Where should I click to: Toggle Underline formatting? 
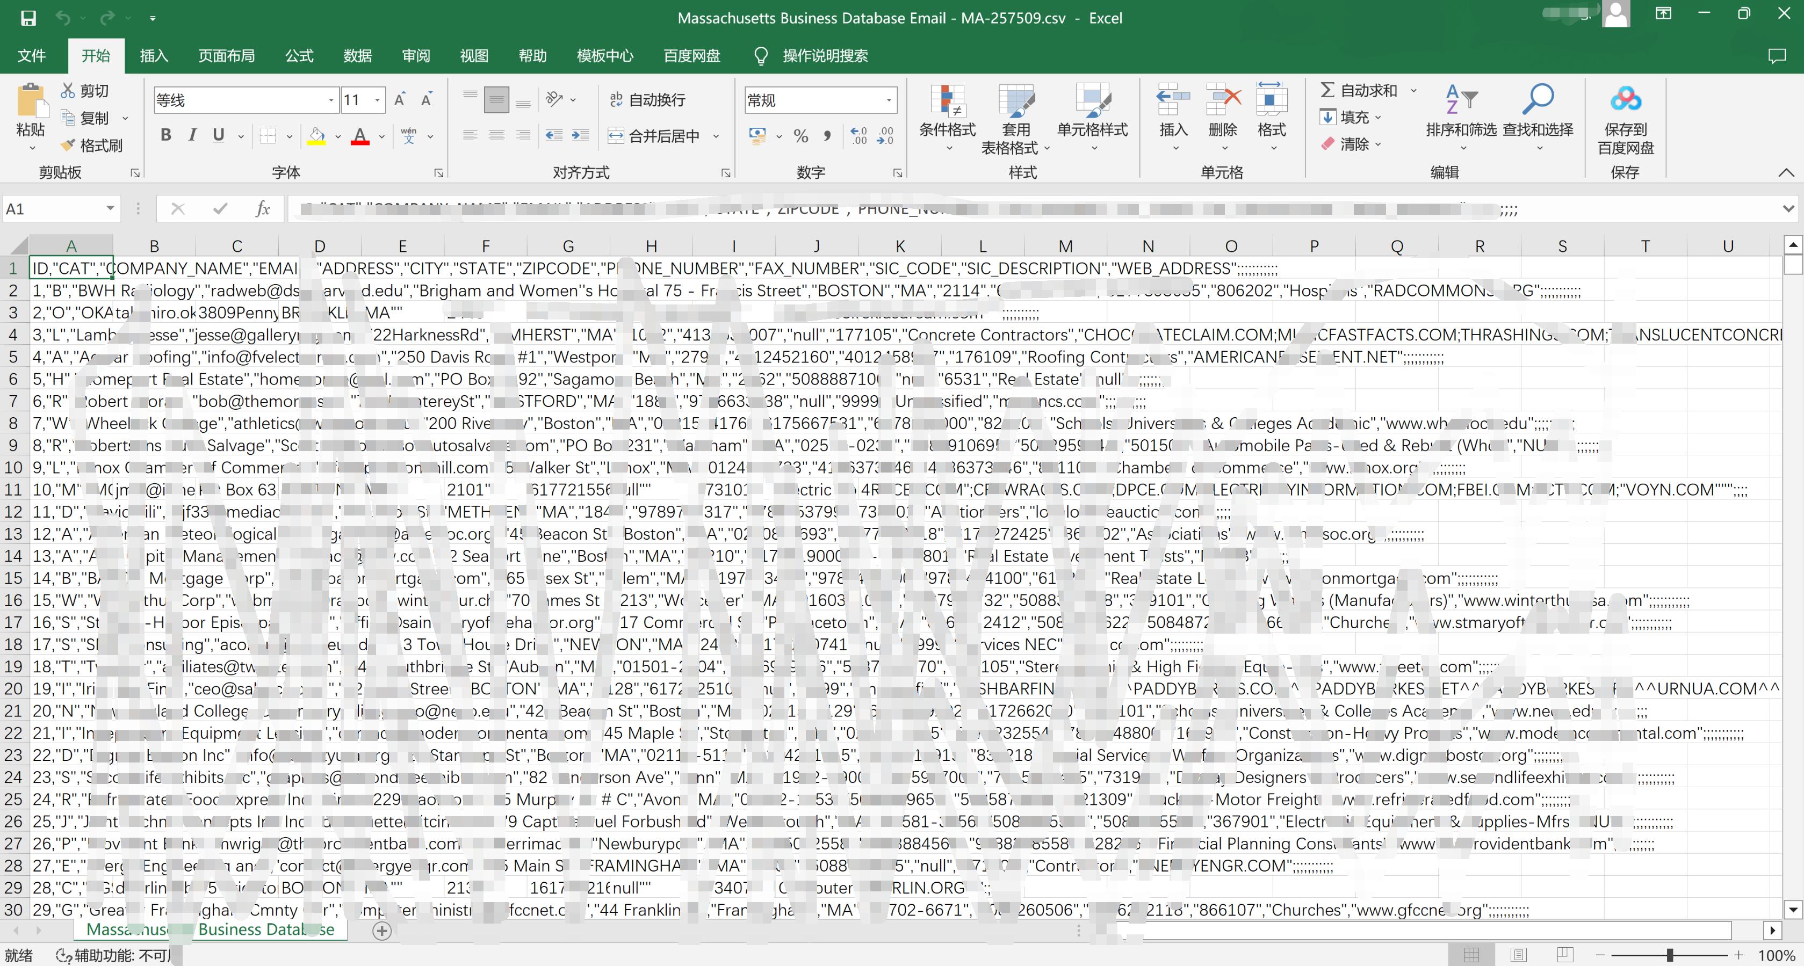tap(219, 136)
